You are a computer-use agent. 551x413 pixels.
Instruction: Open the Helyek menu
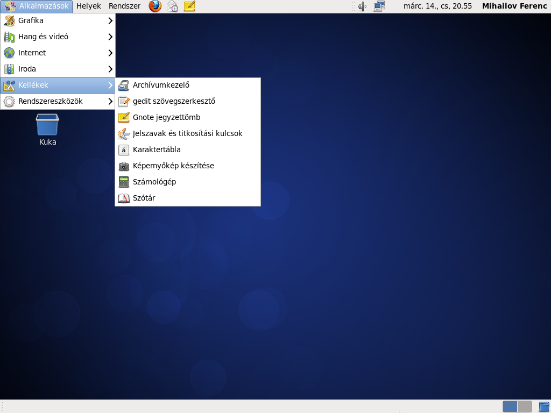[x=89, y=6]
